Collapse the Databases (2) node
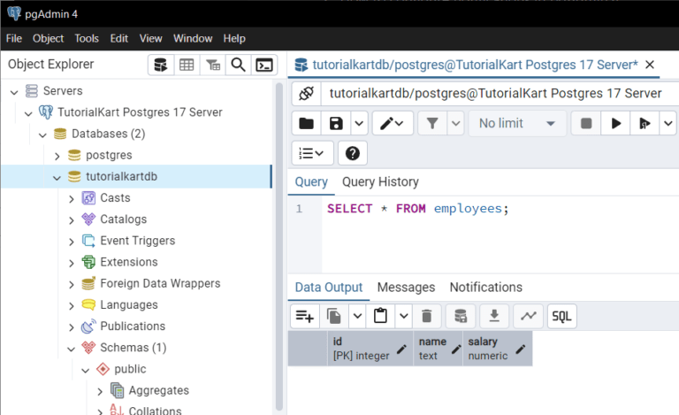Screen dimensions: 679x415 coord(42,134)
